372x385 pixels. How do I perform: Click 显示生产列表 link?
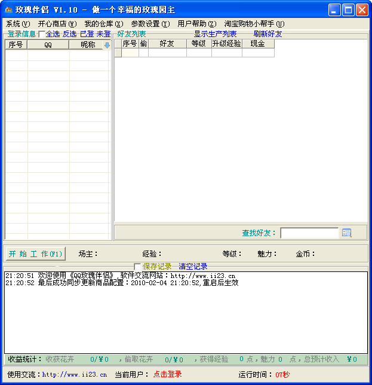point(216,34)
